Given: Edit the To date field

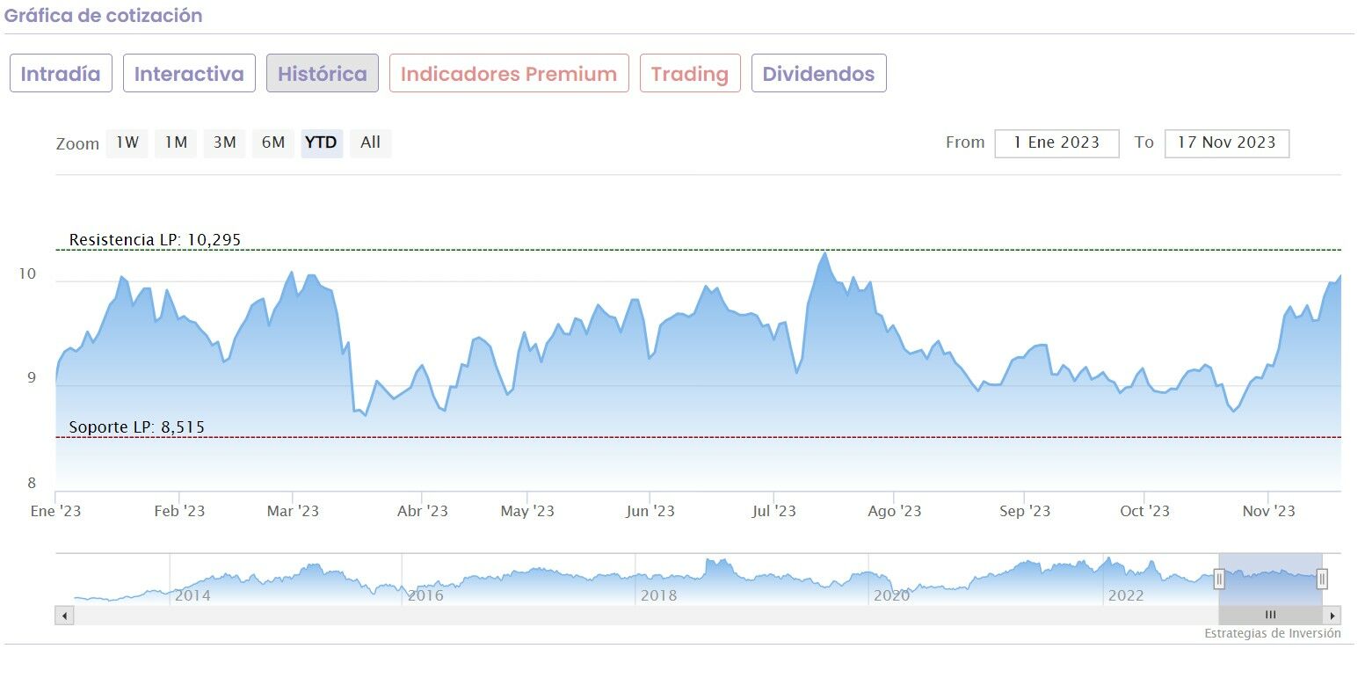Looking at the screenshot, I should point(1226,143).
